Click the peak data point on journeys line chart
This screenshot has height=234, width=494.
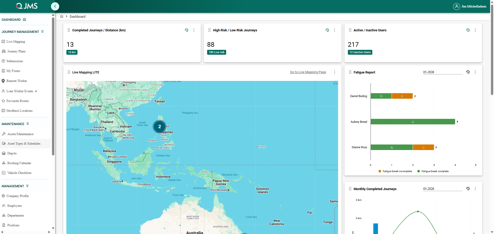[x=418, y=211]
